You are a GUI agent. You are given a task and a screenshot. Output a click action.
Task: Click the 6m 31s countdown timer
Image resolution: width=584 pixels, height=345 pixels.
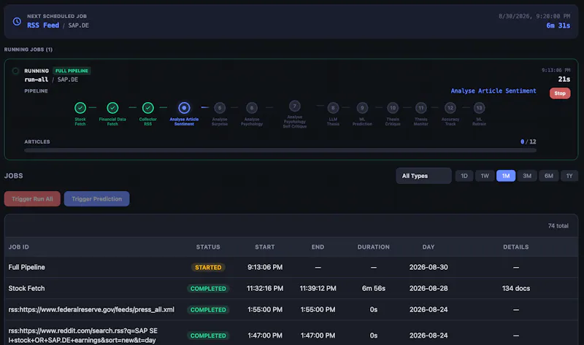pyautogui.click(x=558, y=26)
